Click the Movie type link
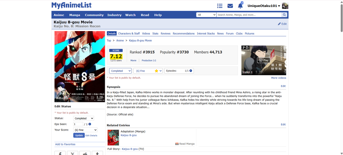 point(133,61)
